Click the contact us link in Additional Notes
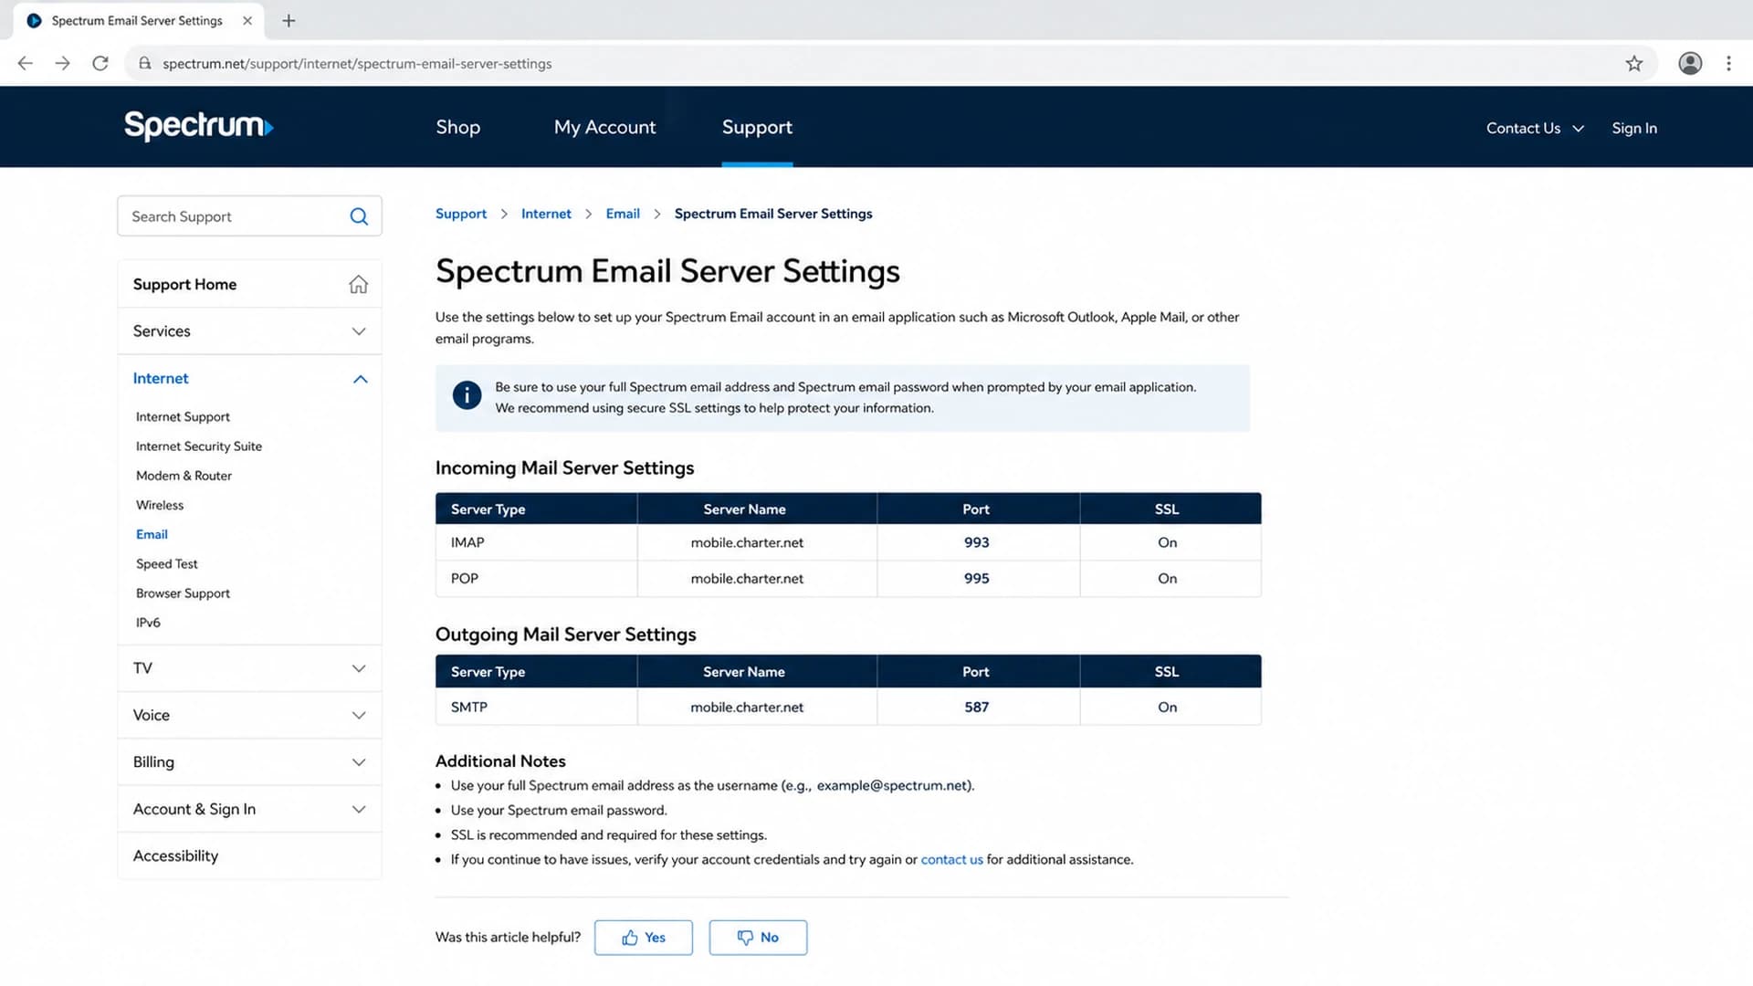This screenshot has height=986, width=1753. pyautogui.click(x=951, y=860)
